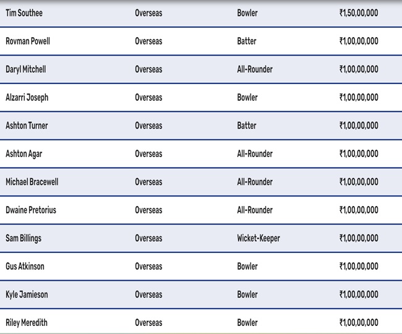
Task: Click Tim Southee's ₹1,50,00,000 base price
Action: tap(359, 13)
